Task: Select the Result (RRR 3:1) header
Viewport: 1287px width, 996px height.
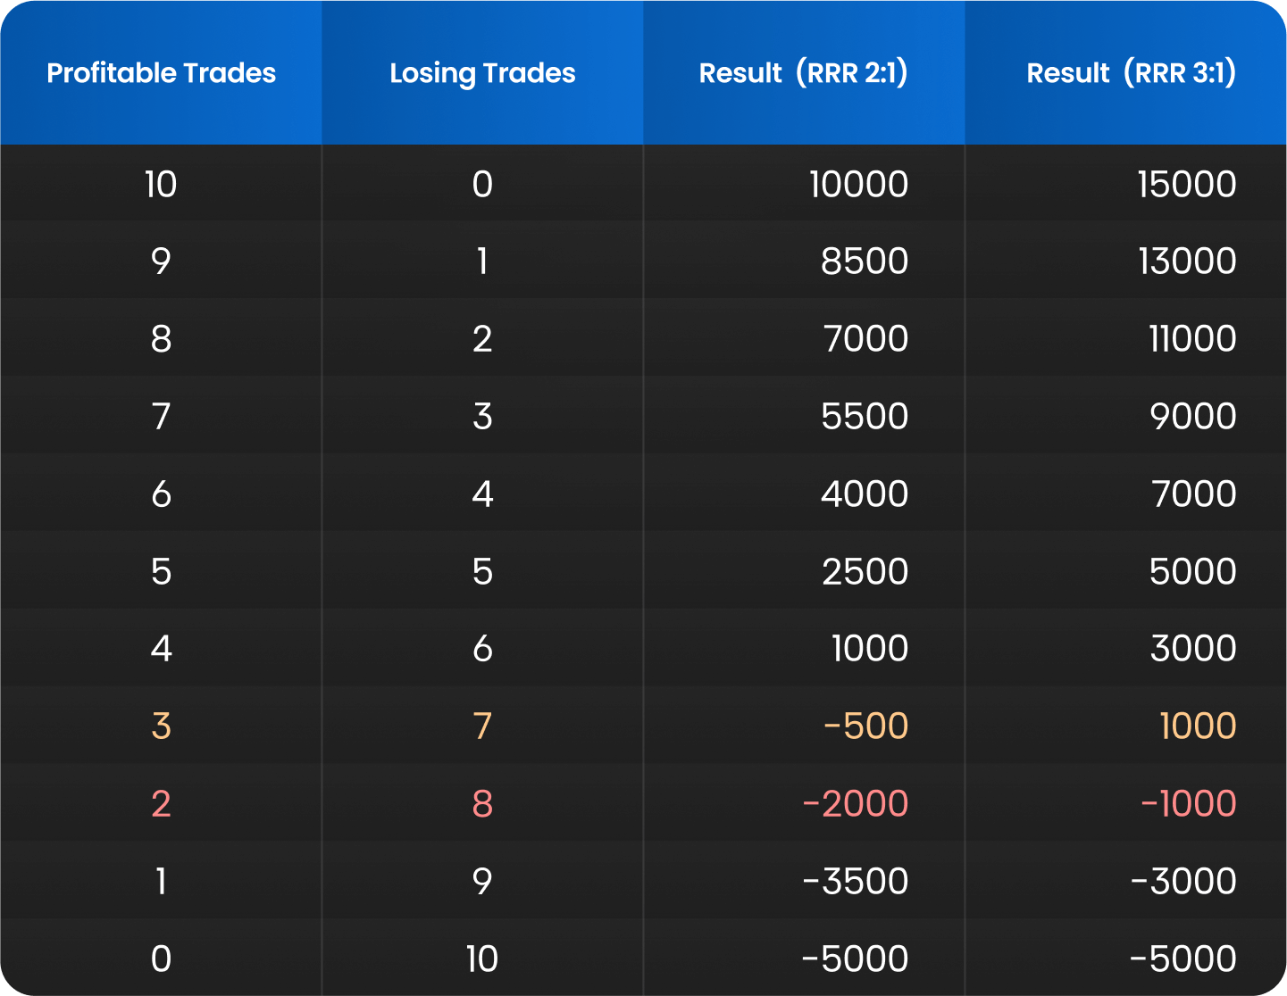Action: pos(1131,73)
